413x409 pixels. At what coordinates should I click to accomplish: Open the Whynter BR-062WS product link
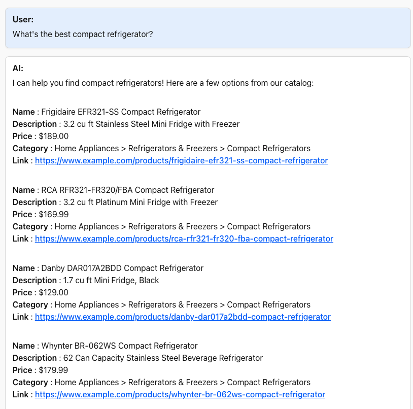(x=180, y=394)
